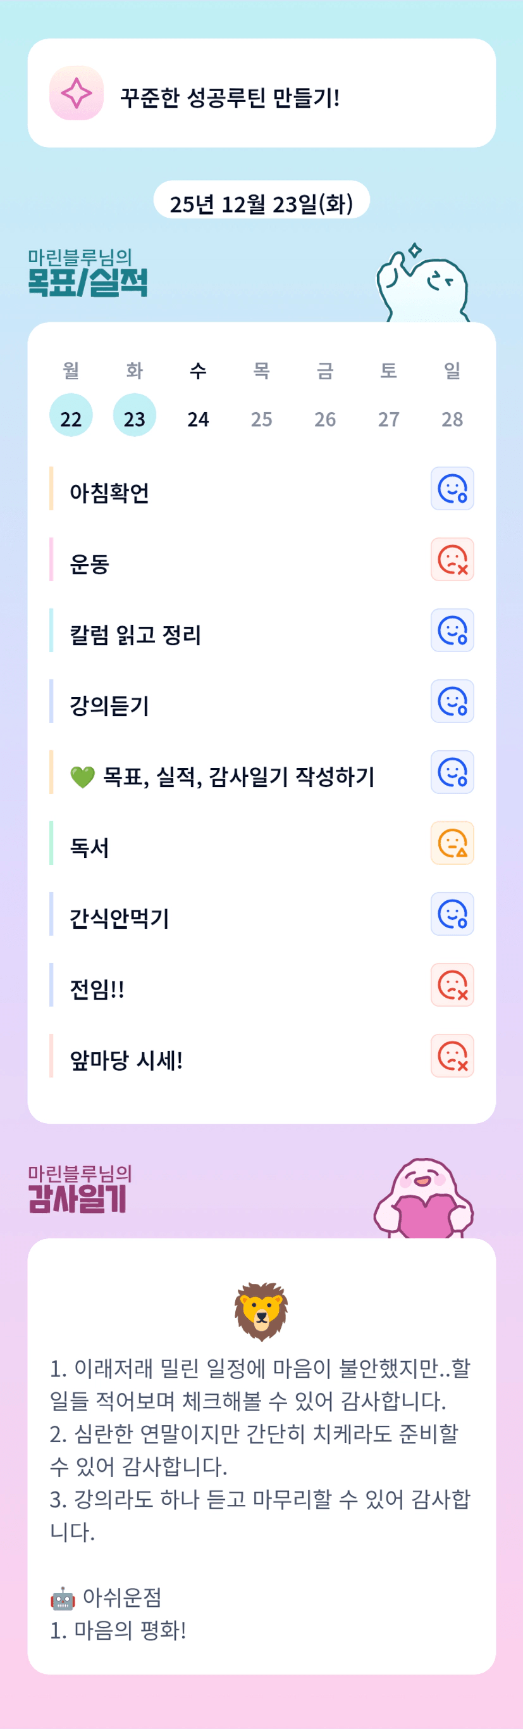Click the red failed face icon for 운동
The image size is (523, 1729).
[x=452, y=560]
